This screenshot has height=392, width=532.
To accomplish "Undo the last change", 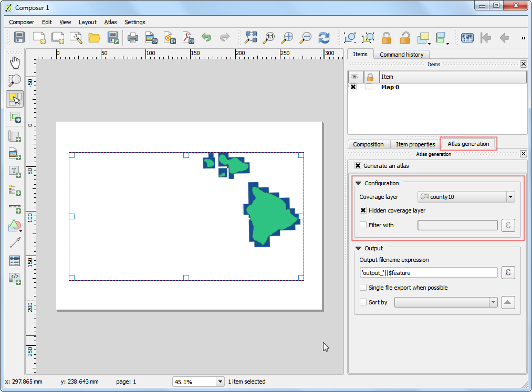I will click(206, 37).
